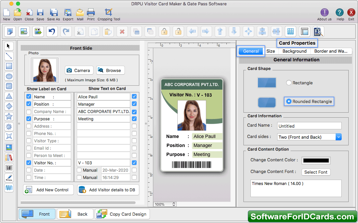358x223 pixels.
Task: Click the Lock padlock icon
Action: (164, 31)
